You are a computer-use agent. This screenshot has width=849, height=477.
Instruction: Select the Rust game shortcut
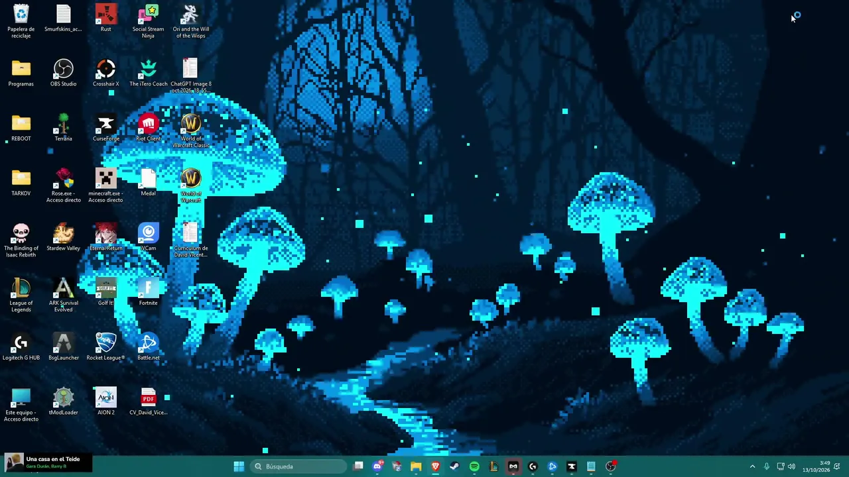(x=105, y=18)
